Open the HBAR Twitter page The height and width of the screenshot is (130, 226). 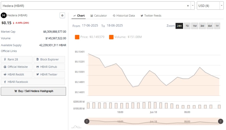point(49,74)
